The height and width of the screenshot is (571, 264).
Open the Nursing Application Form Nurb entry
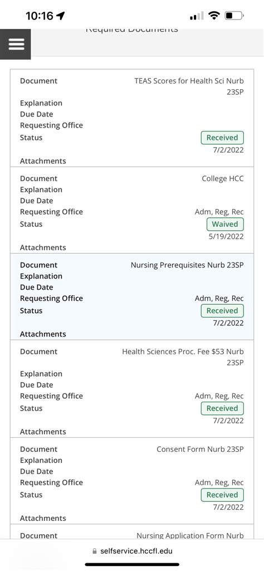point(132,532)
